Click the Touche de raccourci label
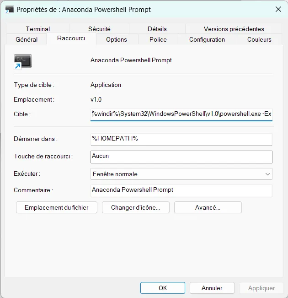This screenshot has width=288, height=298. [43, 156]
